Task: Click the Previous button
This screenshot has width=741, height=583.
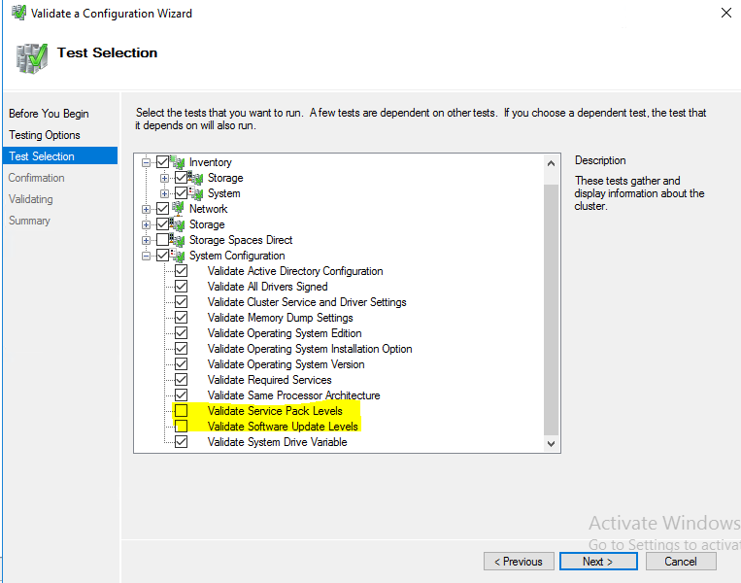Action: click(x=519, y=562)
